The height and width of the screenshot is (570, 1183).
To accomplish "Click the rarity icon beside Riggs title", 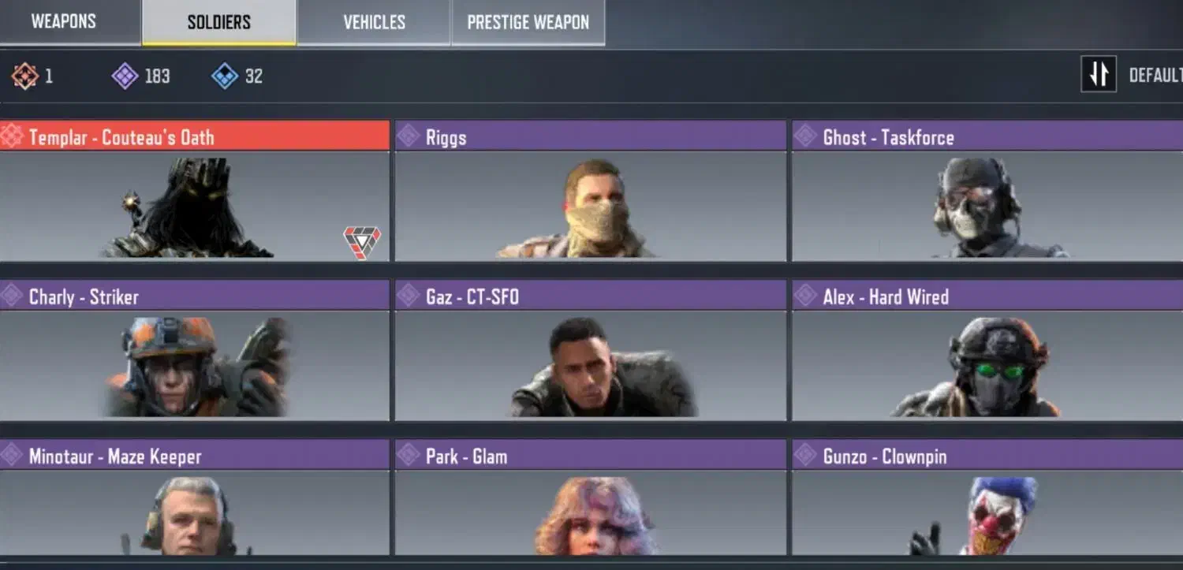I will 408,136.
